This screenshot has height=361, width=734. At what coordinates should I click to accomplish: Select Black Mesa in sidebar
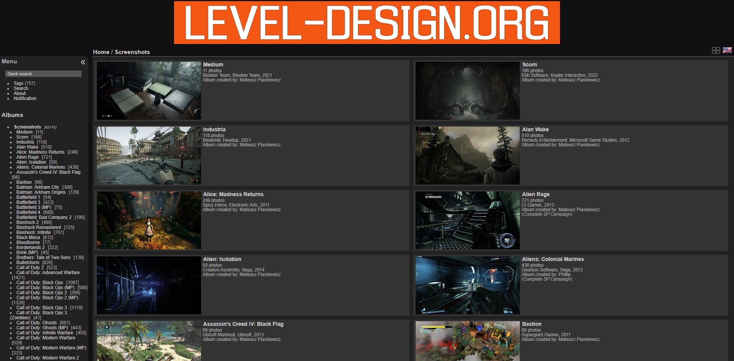28,237
